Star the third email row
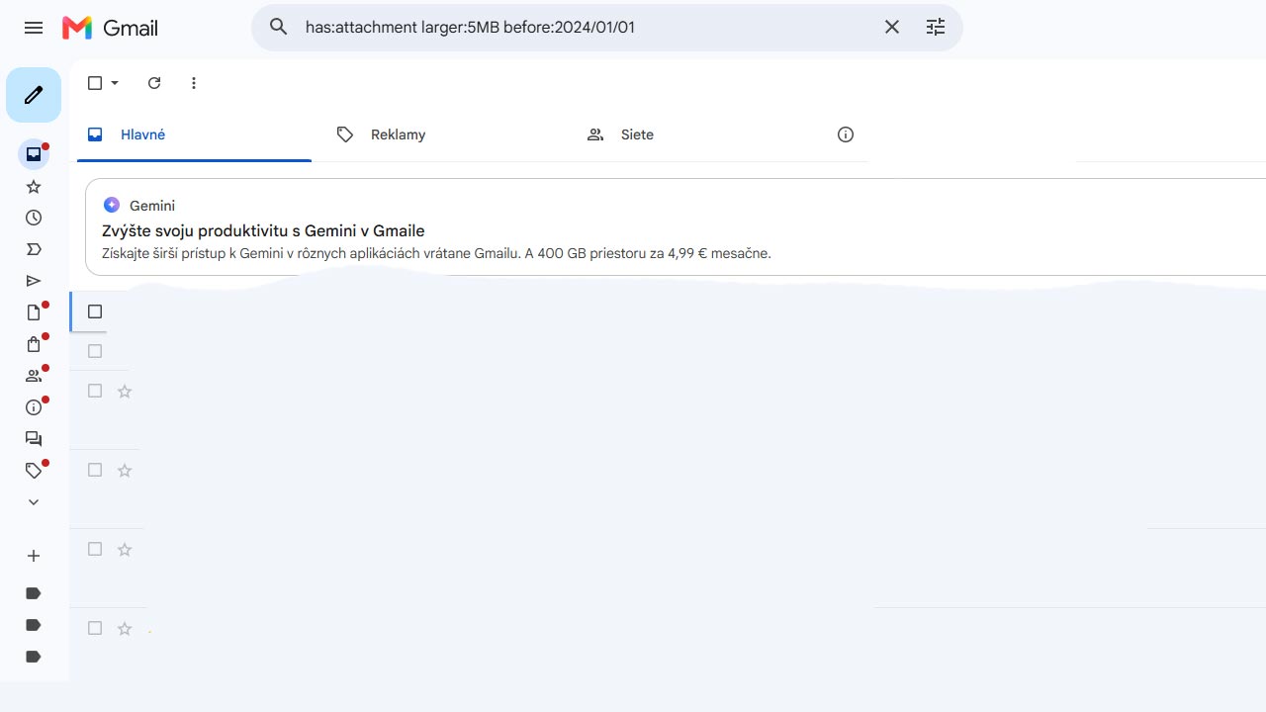 click(125, 391)
